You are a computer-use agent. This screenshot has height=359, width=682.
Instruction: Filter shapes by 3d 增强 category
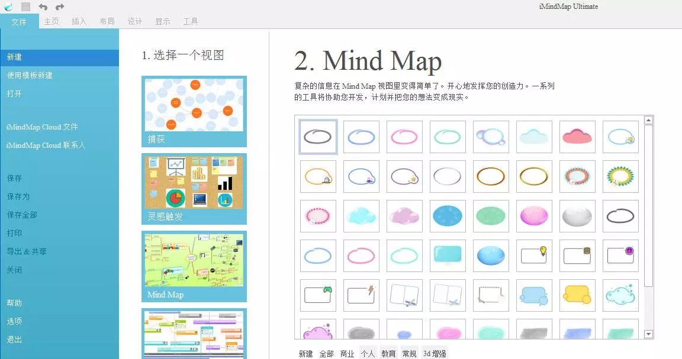tap(435, 354)
